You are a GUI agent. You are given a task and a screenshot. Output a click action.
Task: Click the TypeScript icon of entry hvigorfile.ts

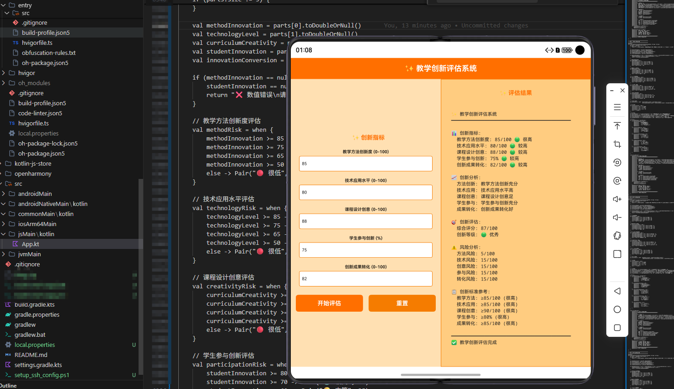pyautogui.click(x=16, y=43)
